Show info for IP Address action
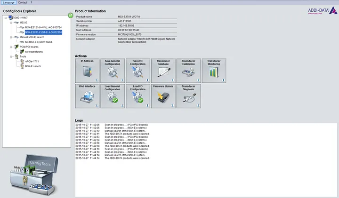339x198 pixels. pos(97,80)
